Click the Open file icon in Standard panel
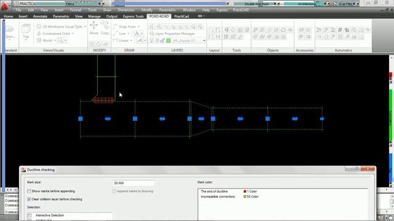This screenshot has width=394, height=221. (10, 29)
